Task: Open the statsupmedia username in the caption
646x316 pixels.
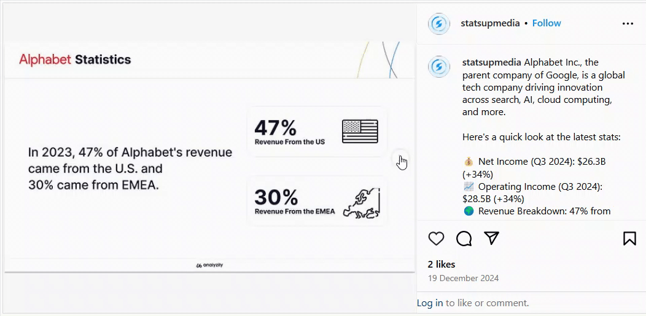Action: pos(492,62)
